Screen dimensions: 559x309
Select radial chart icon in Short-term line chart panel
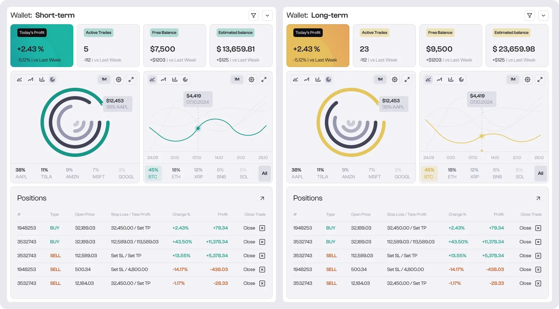pyautogui.click(x=186, y=80)
